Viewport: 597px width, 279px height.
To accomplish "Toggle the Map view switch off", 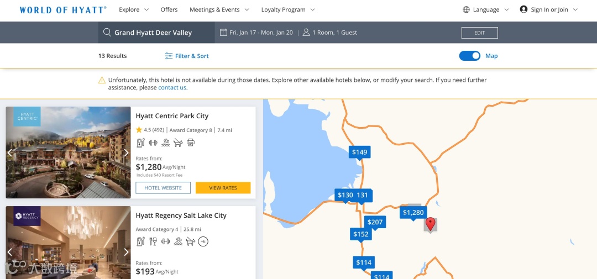I will pyautogui.click(x=470, y=56).
